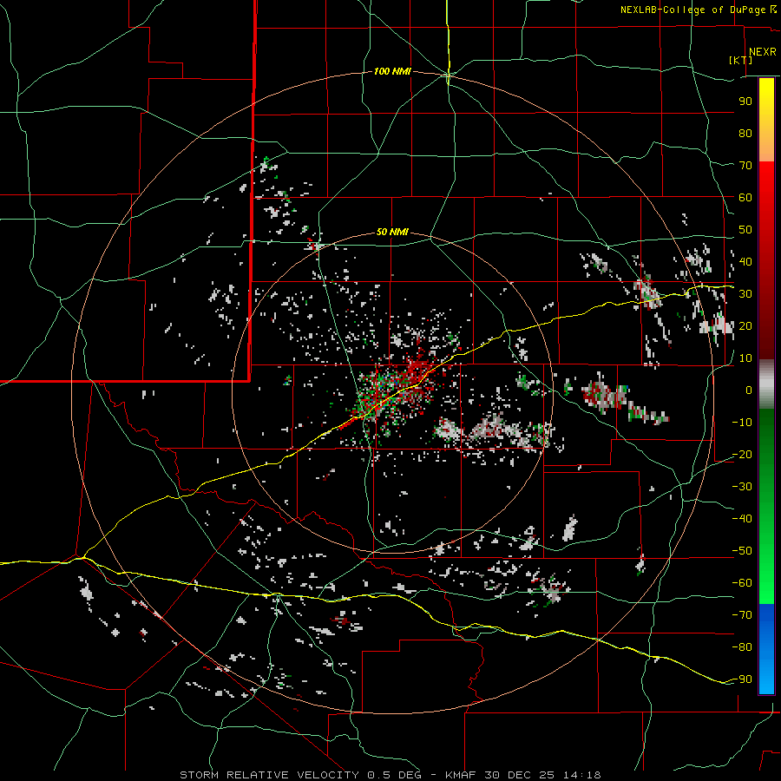Click the NEXR label above the scale
This screenshot has width=781, height=781.
[762, 52]
